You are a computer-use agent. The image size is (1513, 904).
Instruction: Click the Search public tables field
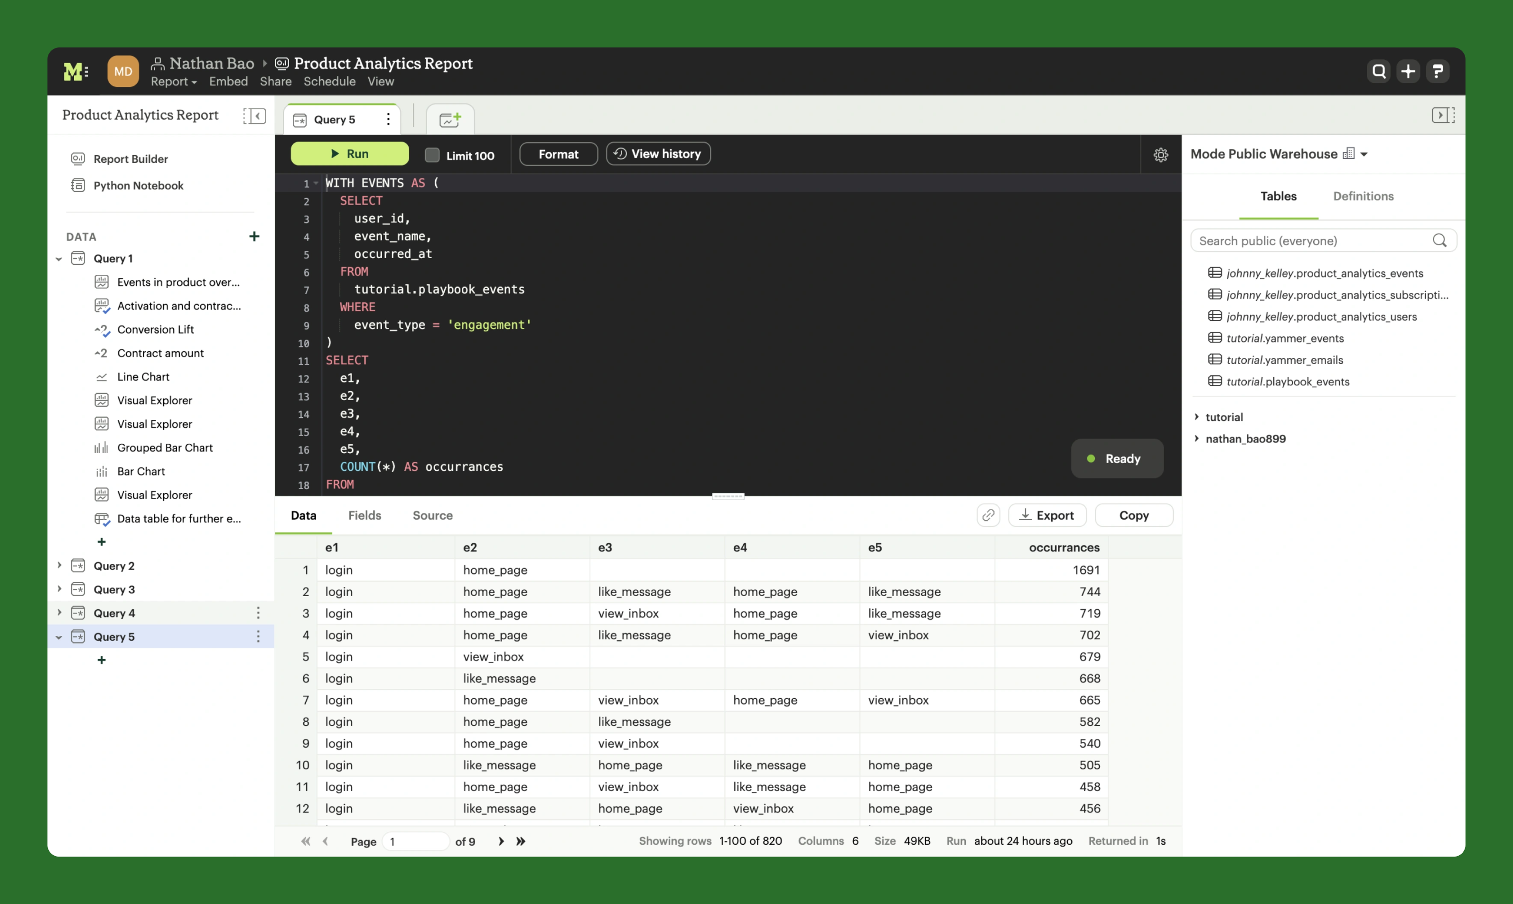tap(1313, 241)
